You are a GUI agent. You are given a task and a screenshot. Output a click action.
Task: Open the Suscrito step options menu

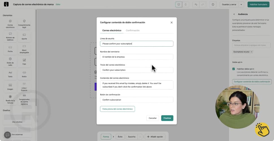point(140,137)
